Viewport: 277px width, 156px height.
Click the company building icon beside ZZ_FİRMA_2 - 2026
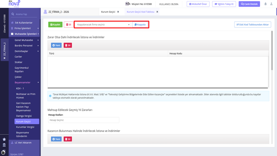[x=45, y=12]
